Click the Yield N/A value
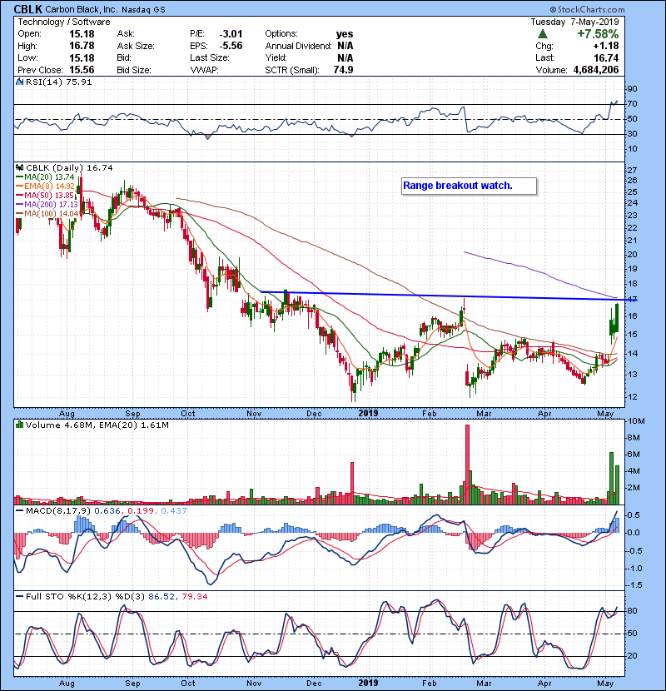Screen dimensions: 666x691 coord(345,57)
